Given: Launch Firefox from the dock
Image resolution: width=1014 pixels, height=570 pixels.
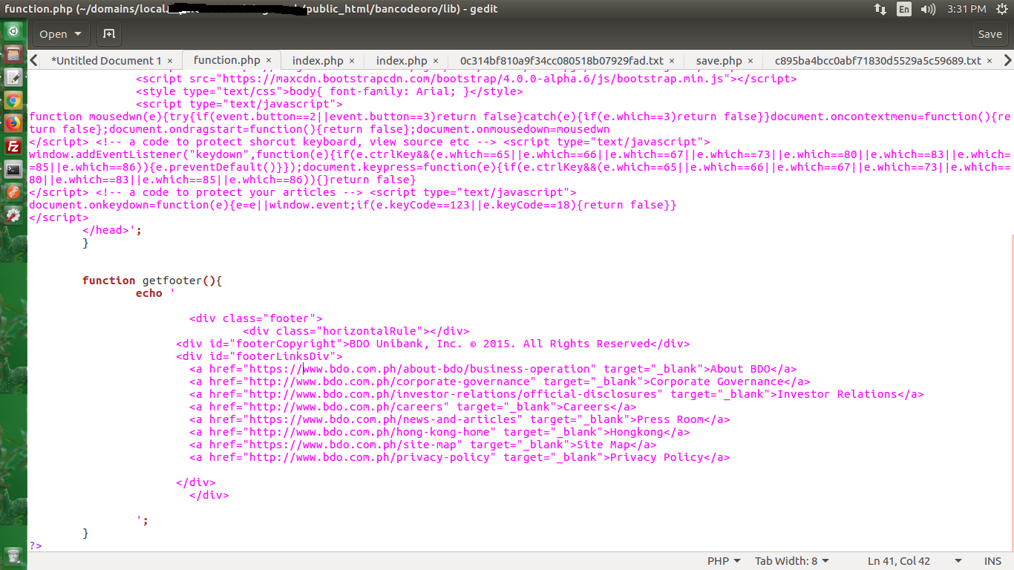Looking at the screenshot, I should 13,123.
